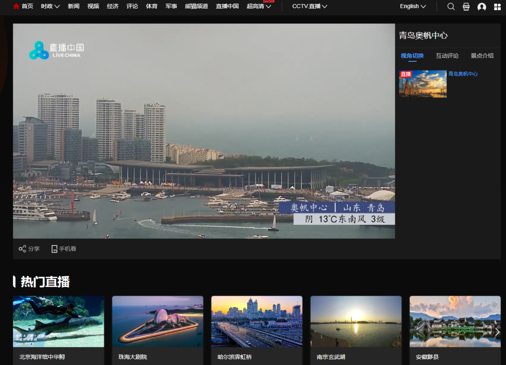This screenshot has width=506, height=365.
Task: Click the Anhui village thumbnail
Action: 455,321
